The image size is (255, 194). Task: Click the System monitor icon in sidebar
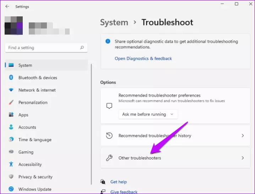(x=11, y=65)
